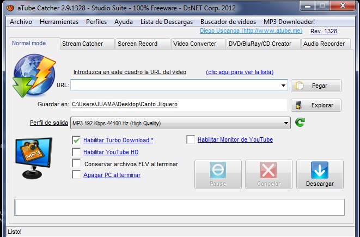Click the globe lightning aTube logo
Viewport: 360px width, 237px height.
34,76
